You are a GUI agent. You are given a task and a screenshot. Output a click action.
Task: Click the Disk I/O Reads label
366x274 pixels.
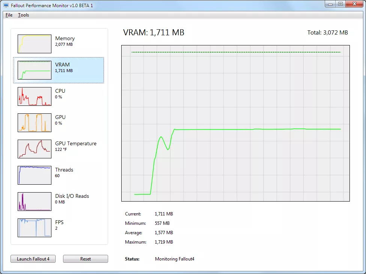pyautogui.click(x=72, y=196)
